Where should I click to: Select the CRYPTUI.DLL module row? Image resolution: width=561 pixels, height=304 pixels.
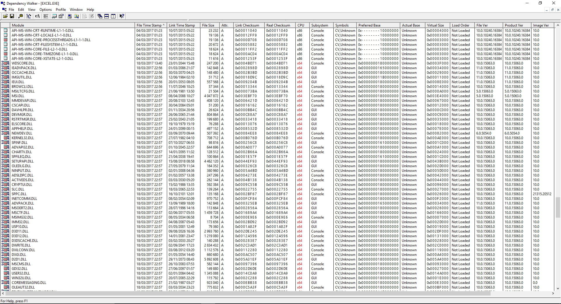pyautogui.click(x=278, y=184)
